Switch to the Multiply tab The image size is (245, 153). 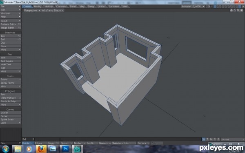click(x=49, y=7)
